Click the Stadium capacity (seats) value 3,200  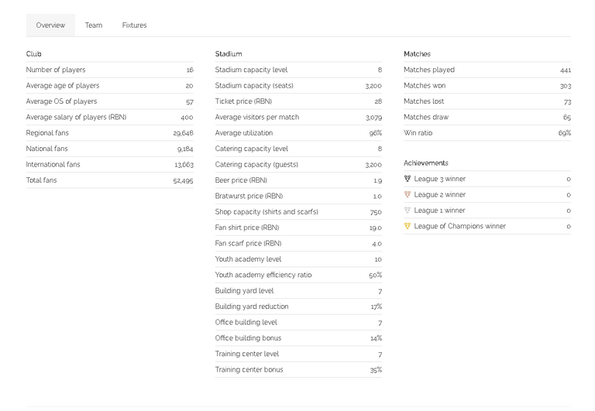pos(373,86)
